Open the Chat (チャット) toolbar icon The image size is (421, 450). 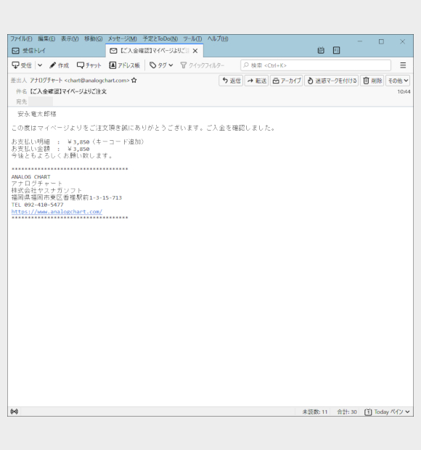[x=81, y=65]
